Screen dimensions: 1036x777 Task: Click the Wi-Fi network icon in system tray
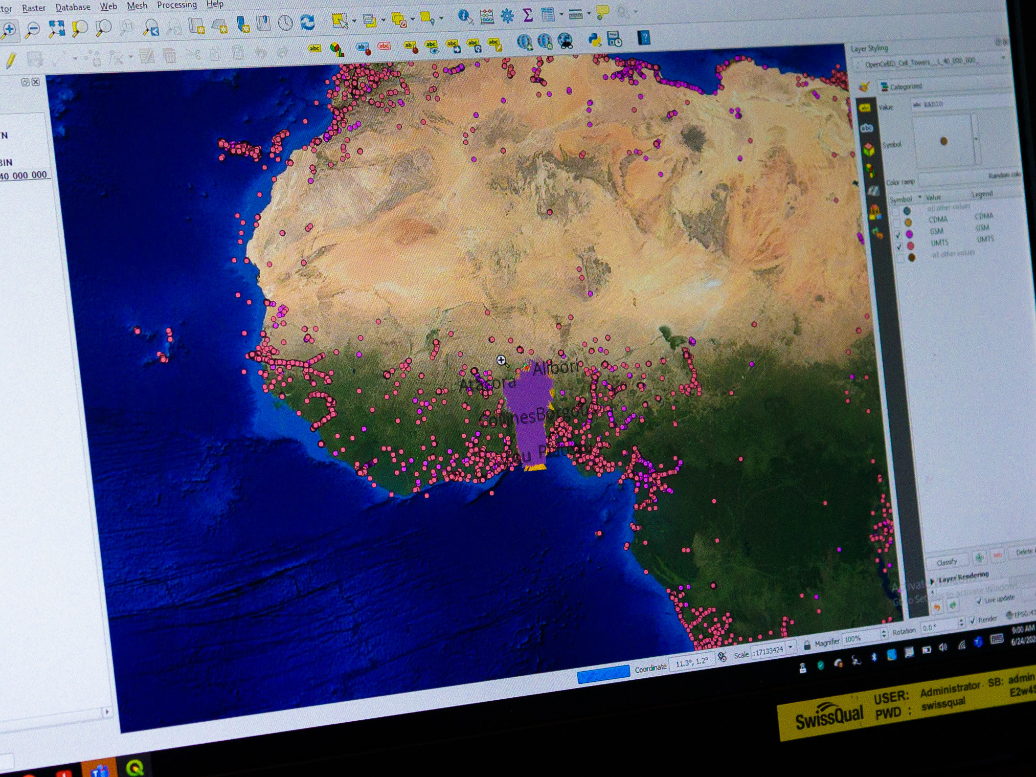point(961,646)
